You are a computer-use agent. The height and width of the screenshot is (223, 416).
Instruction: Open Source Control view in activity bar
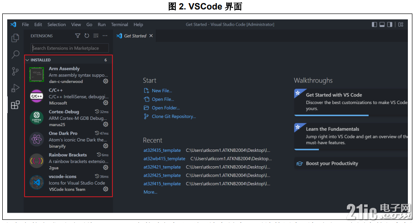click(x=15, y=71)
